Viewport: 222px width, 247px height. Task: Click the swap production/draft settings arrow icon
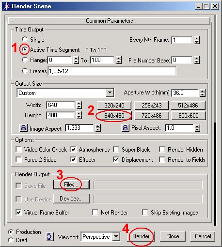(x=49, y=237)
